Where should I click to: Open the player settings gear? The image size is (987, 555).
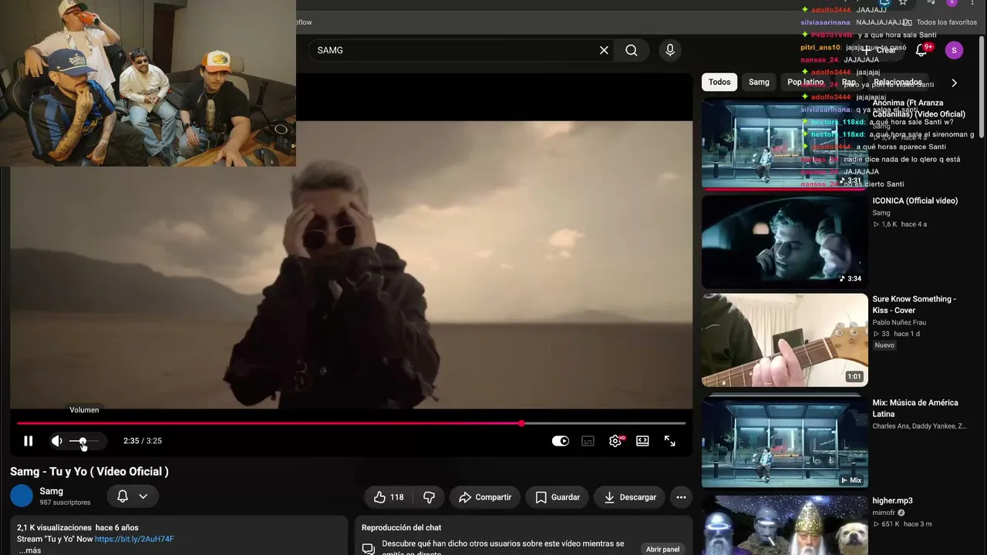[x=615, y=441]
